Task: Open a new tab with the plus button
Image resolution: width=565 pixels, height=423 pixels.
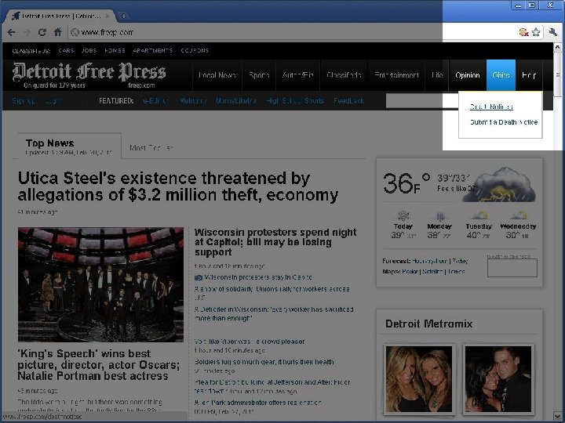Action: (124, 16)
